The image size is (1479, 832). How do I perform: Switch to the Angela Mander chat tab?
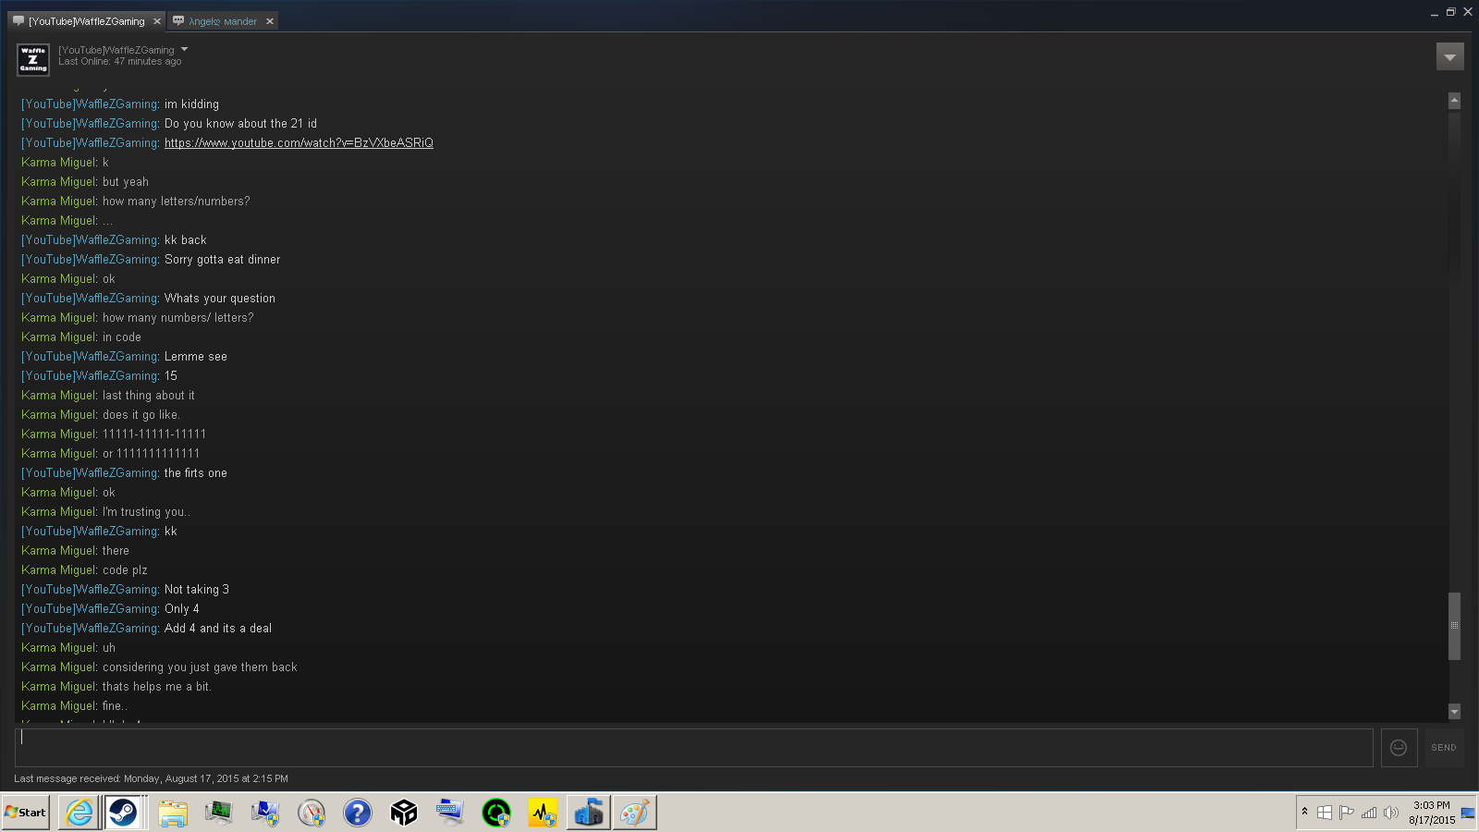223,21
